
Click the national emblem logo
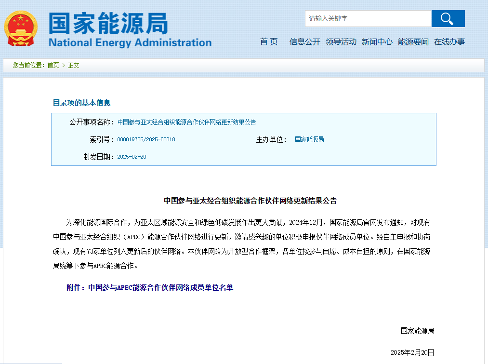point(20,28)
